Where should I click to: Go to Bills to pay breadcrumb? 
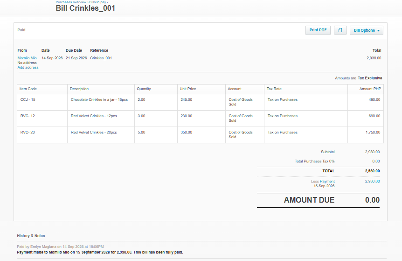click(97, 2)
